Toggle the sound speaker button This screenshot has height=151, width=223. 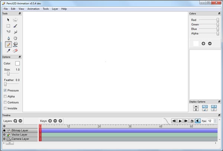click(198, 121)
